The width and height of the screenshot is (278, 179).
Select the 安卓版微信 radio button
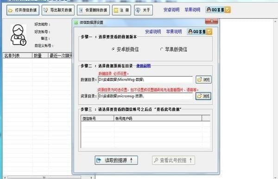[x=126, y=49]
